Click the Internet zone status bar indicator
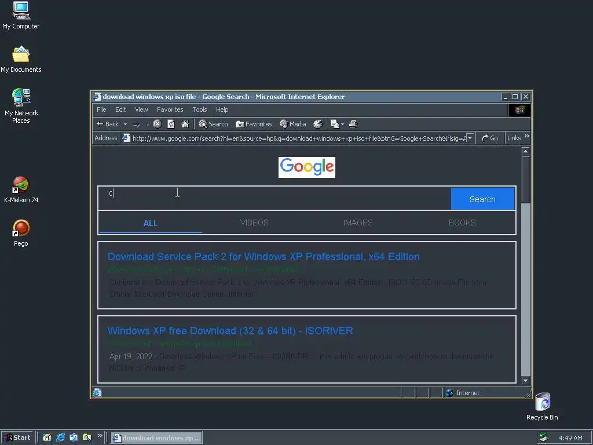This screenshot has height=445, width=593. coord(463,393)
